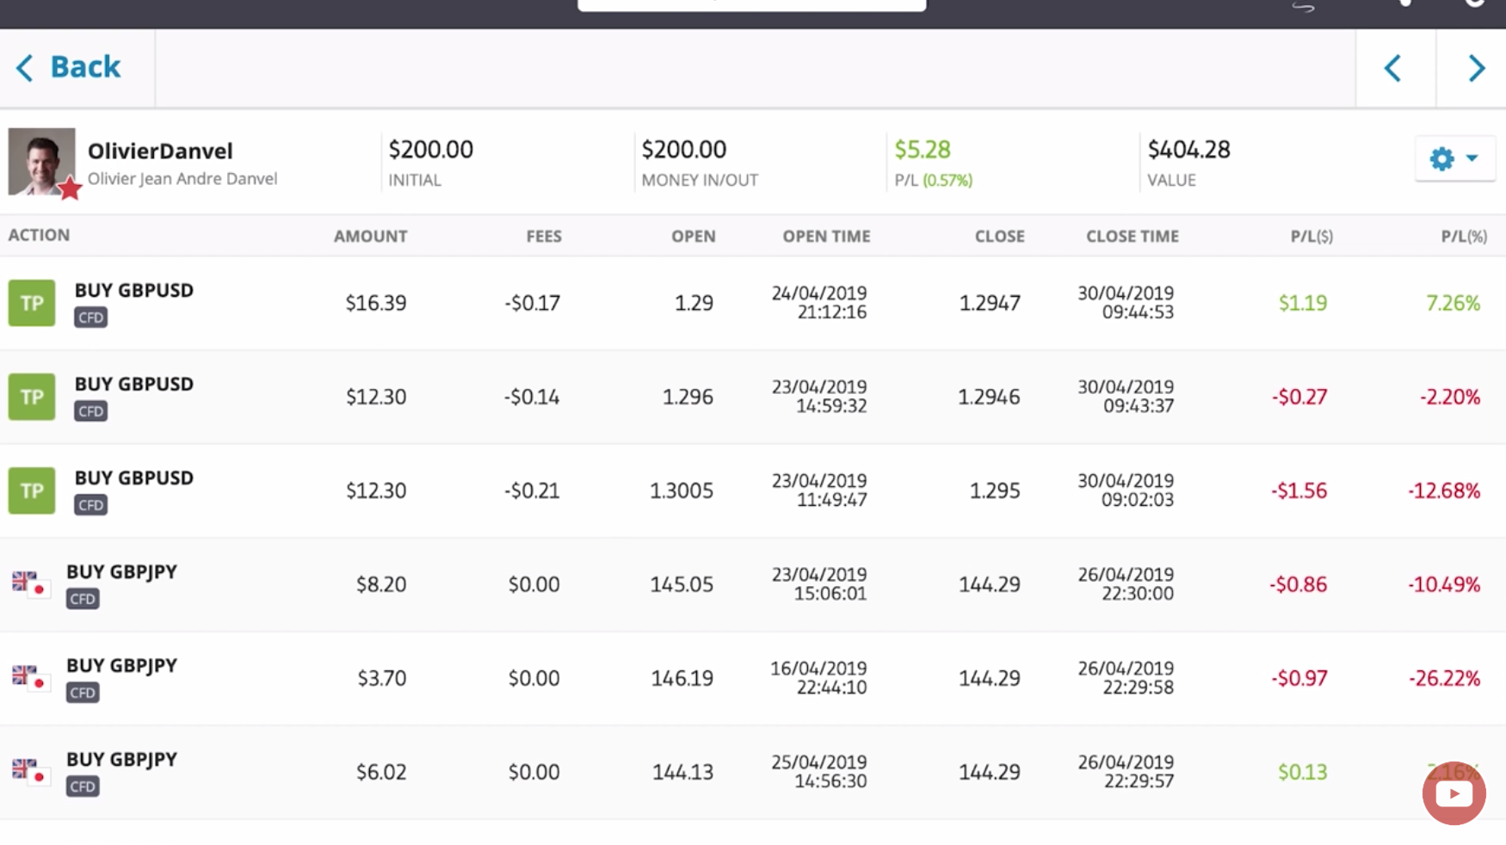Click the TP icon on the second GBPUSD row
Image resolution: width=1506 pixels, height=845 pixels.
pos(31,397)
